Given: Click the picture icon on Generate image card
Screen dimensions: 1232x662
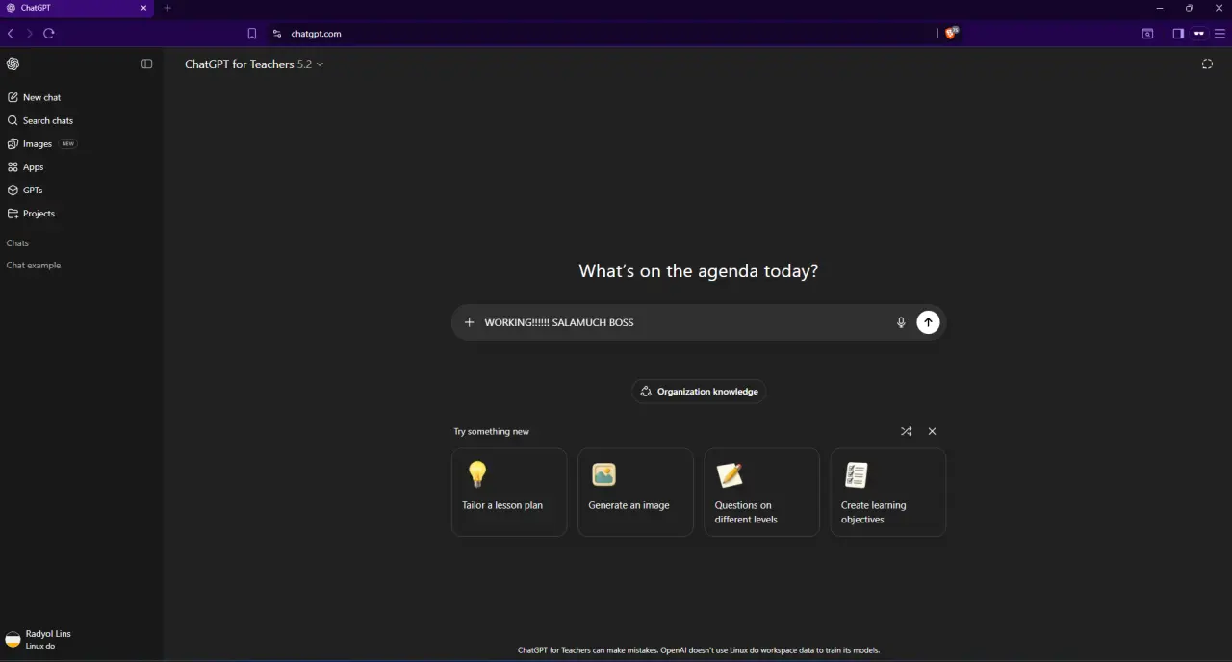Looking at the screenshot, I should [x=603, y=474].
